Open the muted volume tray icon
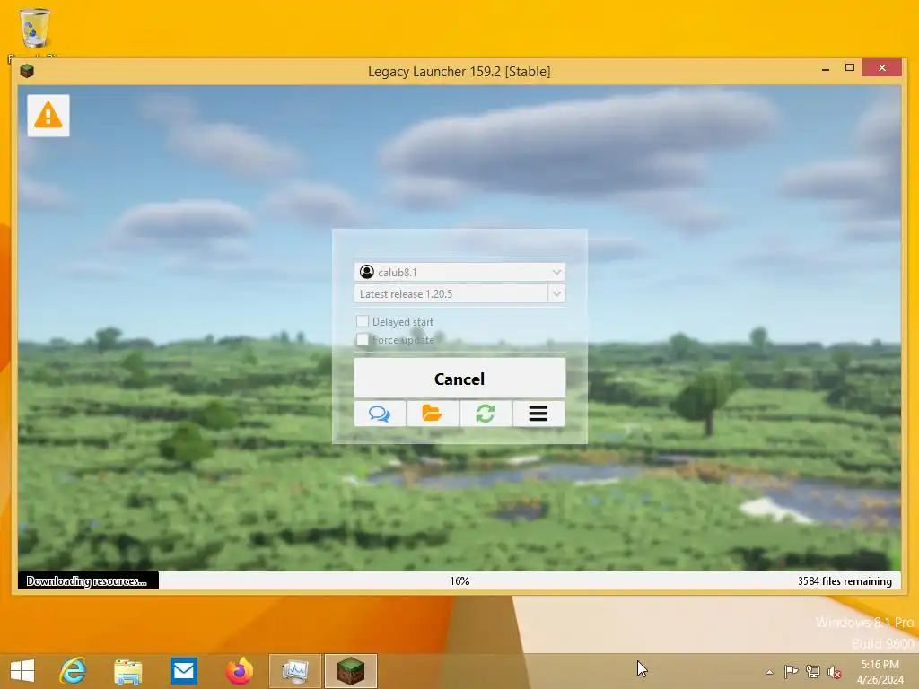Image resolution: width=919 pixels, height=689 pixels. 835,672
